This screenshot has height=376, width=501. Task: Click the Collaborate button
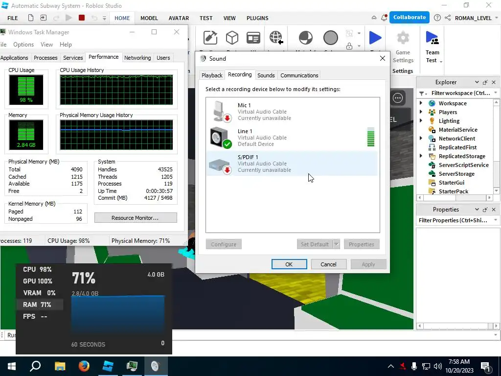410,17
